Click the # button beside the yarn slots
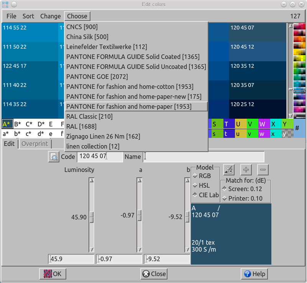Screen dimensions: 307x283 coord(299,128)
